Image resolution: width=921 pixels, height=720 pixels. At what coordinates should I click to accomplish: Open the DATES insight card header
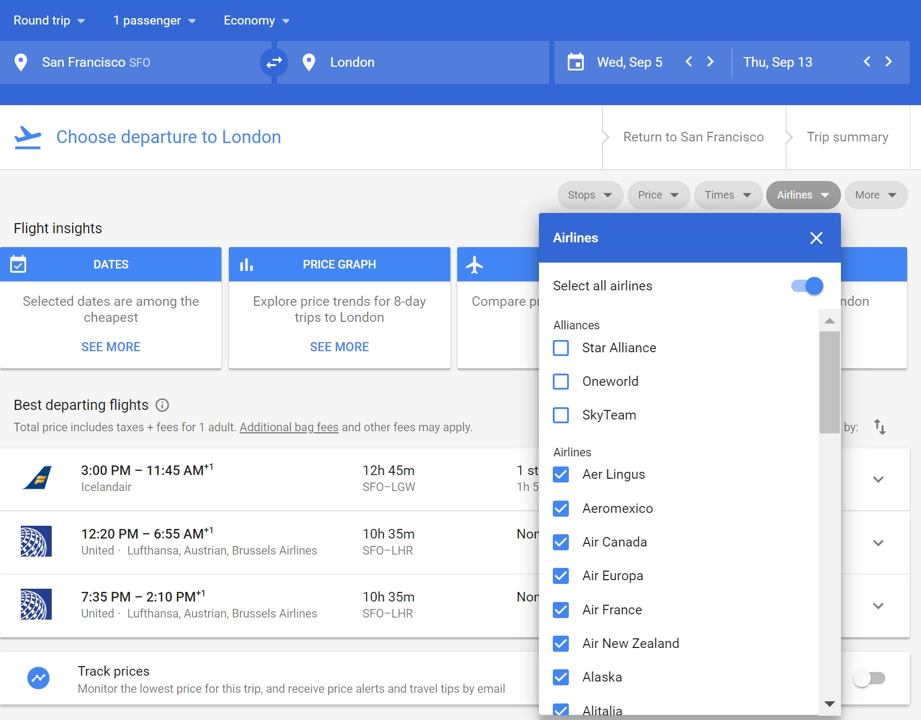[x=111, y=264]
